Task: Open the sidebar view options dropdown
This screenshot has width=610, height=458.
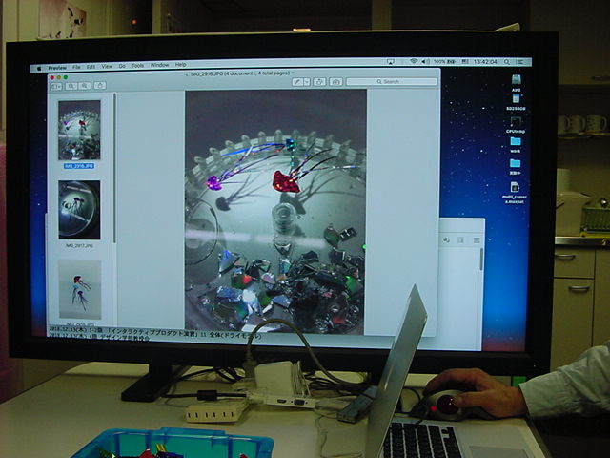Action: coord(56,87)
